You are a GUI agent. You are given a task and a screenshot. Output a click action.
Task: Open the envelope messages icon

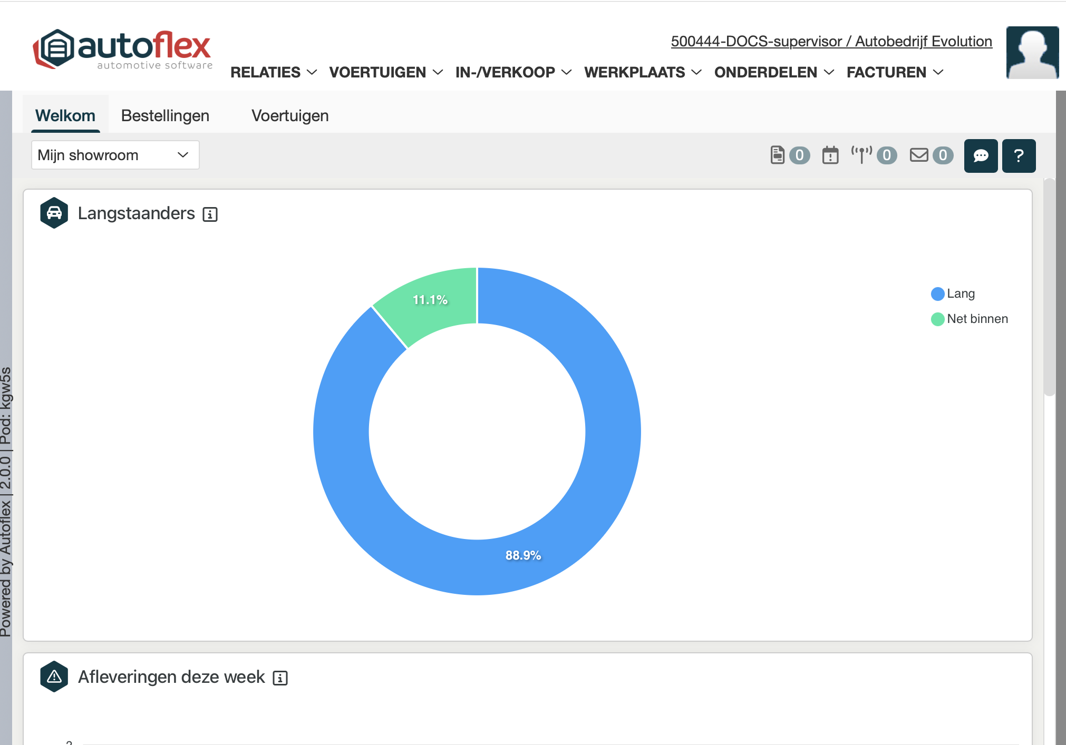[919, 155]
